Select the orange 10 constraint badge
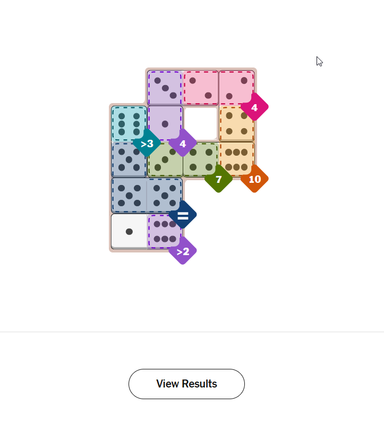Image resolution: width=384 pixels, height=447 pixels. [254, 179]
